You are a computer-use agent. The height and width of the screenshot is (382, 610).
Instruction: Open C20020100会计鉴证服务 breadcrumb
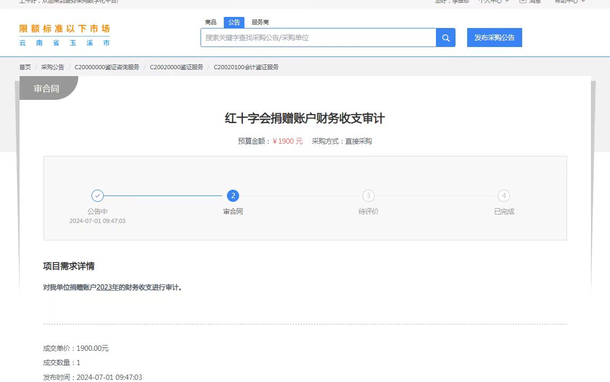click(x=246, y=67)
